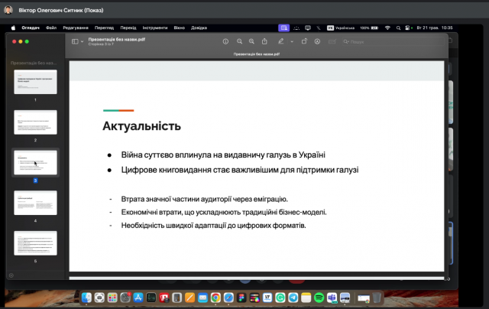The image size is (489, 309).
Task: Click the presenter avatar of Віктор Олегович Ситник
Action: point(8,10)
